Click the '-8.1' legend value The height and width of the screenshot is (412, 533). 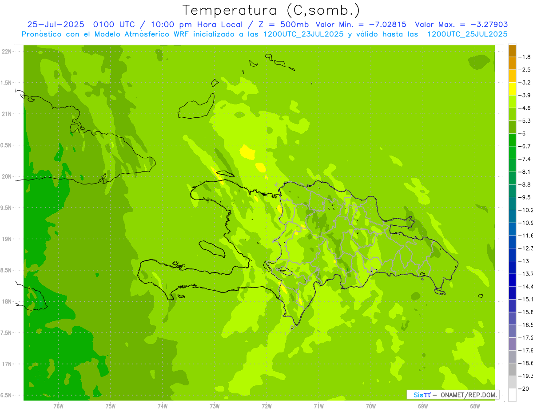pos(525,172)
